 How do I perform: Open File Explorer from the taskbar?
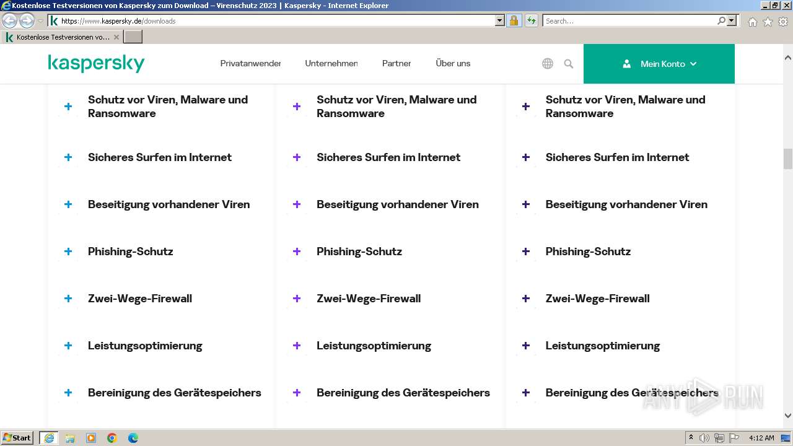click(70, 438)
